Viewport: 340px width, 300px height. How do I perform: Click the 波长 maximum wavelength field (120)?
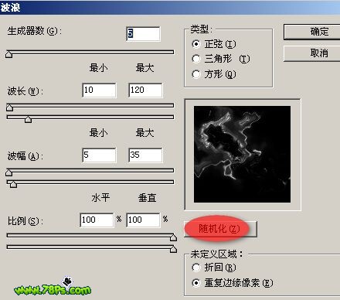(x=145, y=90)
